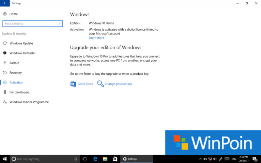Click the Recovery history icon
The height and width of the screenshot is (163, 261).
click(x=5, y=72)
